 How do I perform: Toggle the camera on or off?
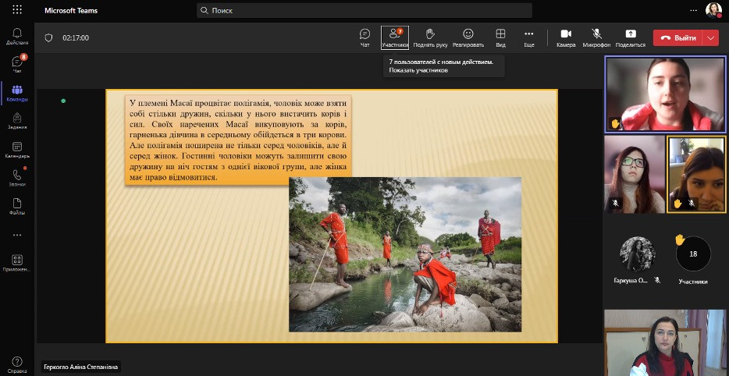566,37
